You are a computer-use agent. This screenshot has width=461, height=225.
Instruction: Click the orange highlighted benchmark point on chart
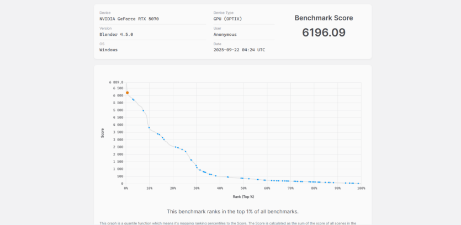click(127, 93)
